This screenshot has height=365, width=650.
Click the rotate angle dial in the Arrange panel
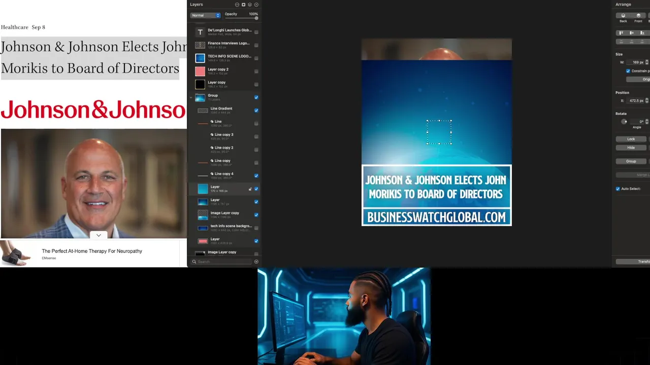(624, 122)
